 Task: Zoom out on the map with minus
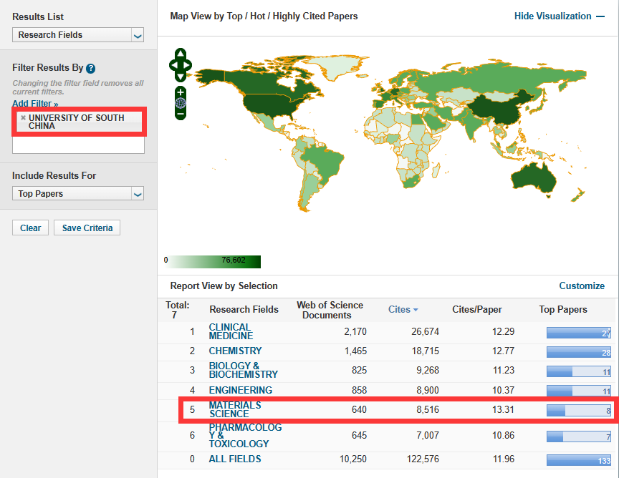pos(181,114)
